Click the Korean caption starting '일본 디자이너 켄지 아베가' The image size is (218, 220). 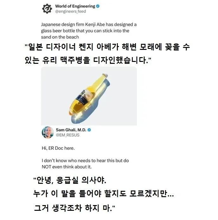point(107,47)
